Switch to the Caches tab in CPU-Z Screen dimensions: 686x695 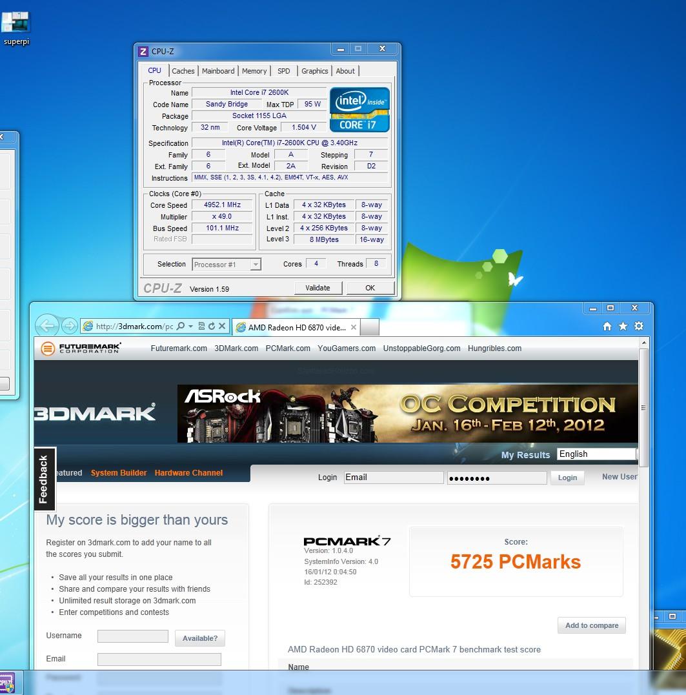tap(183, 71)
